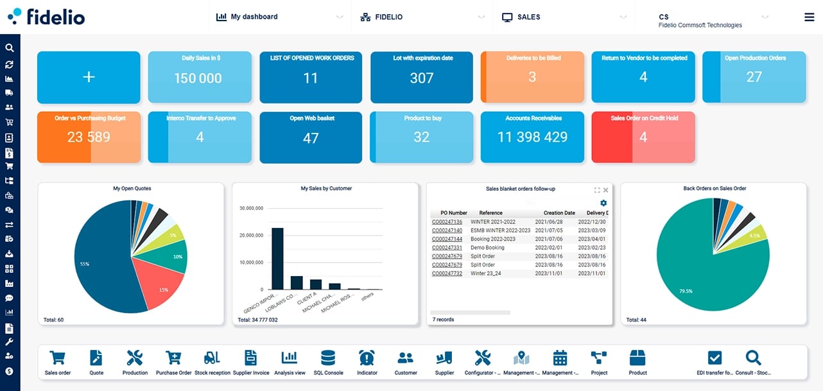
Task: Click the GENCO IMPOR bar in sales chart
Action: click(x=277, y=259)
